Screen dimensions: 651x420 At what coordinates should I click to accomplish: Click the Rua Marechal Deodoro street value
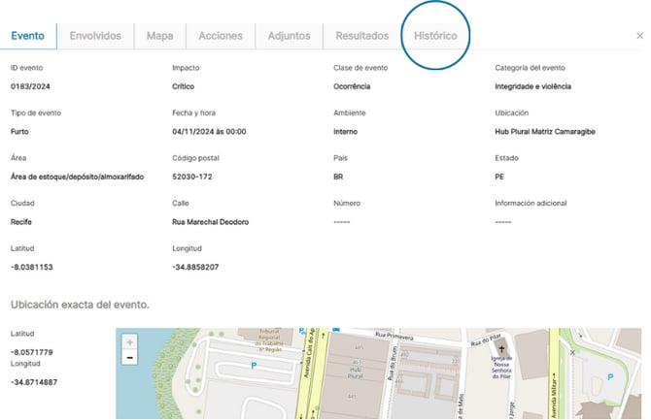point(210,222)
